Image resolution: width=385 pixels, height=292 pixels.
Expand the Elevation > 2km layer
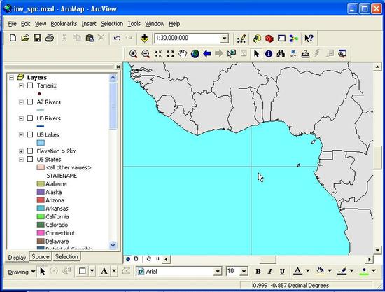(x=22, y=151)
